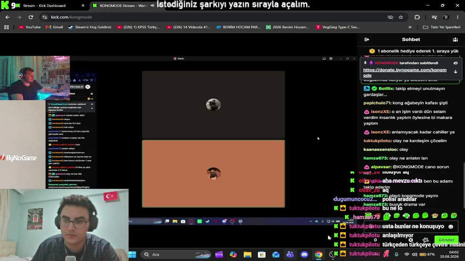Image resolution: width=465 pixels, height=261 pixels.
Task: Go back to the previous page in Chrome
Action: 8,17
